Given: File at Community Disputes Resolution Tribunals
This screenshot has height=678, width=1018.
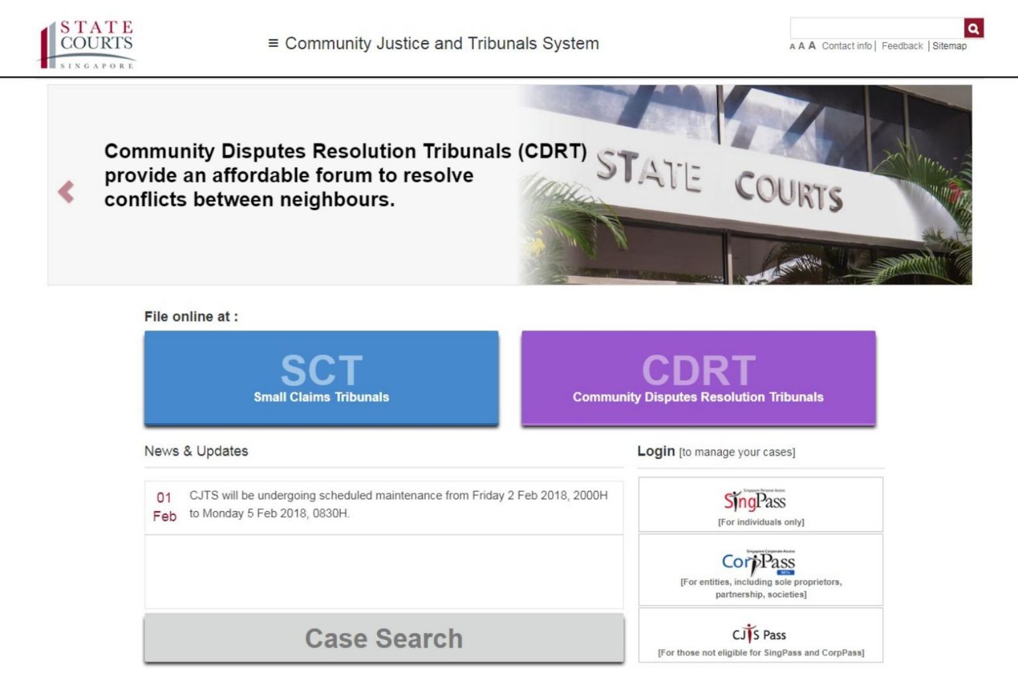Looking at the screenshot, I should pyautogui.click(x=698, y=377).
